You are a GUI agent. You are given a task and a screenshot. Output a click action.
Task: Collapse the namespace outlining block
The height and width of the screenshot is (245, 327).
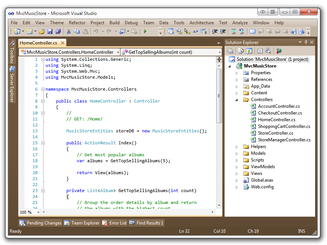point(43,89)
